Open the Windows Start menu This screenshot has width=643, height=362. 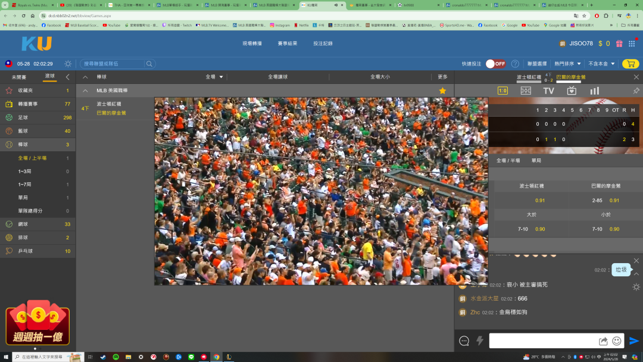click(x=6, y=357)
